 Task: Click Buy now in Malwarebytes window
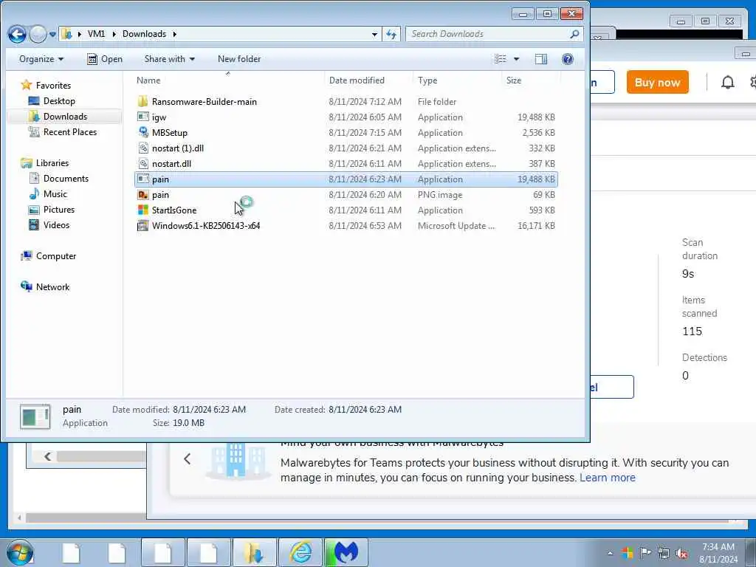(x=657, y=82)
